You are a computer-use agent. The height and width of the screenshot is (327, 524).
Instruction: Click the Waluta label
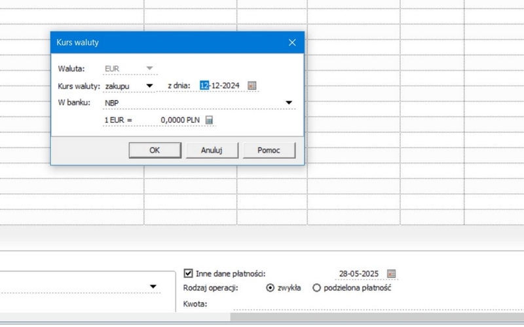point(71,69)
